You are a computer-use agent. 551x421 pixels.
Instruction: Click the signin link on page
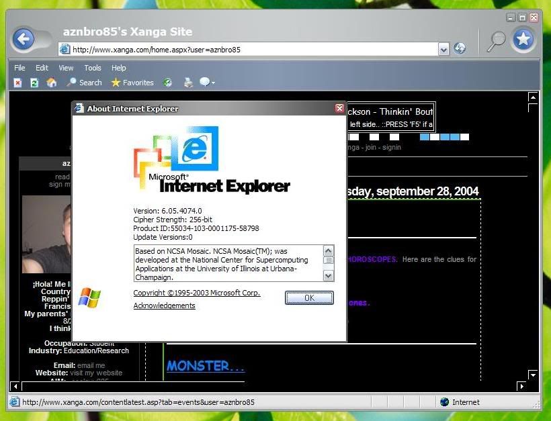coord(392,147)
